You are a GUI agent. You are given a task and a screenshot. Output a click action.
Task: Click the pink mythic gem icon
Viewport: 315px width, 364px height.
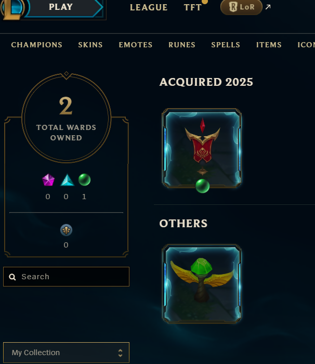pos(48,180)
